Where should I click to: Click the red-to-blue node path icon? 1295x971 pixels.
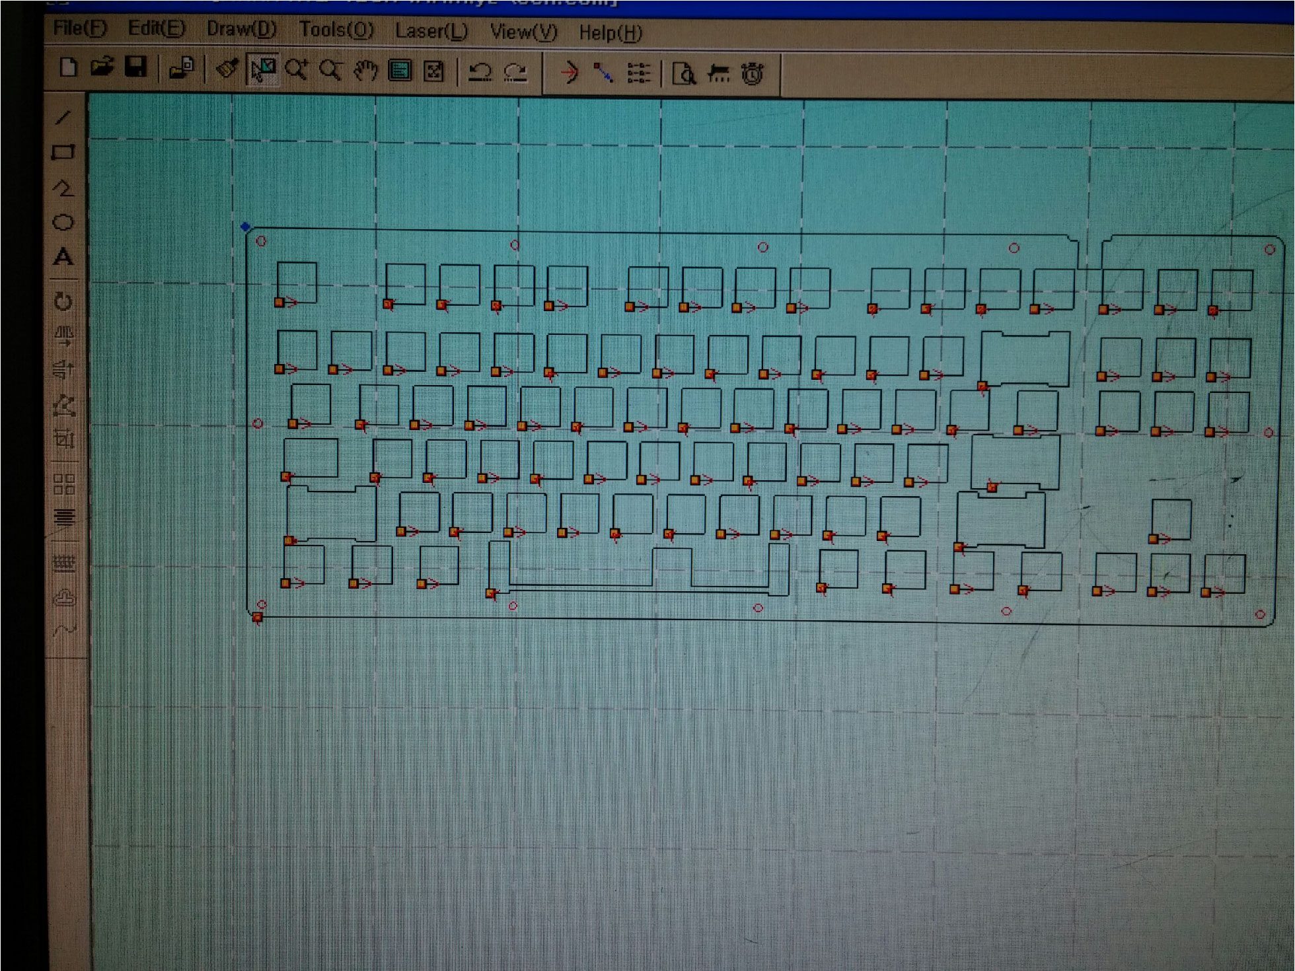coord(603,73)
